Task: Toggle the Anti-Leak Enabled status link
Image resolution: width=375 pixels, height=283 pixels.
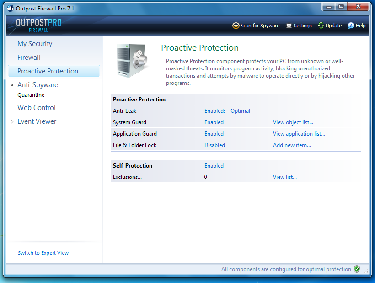Action: click(214, 111)
